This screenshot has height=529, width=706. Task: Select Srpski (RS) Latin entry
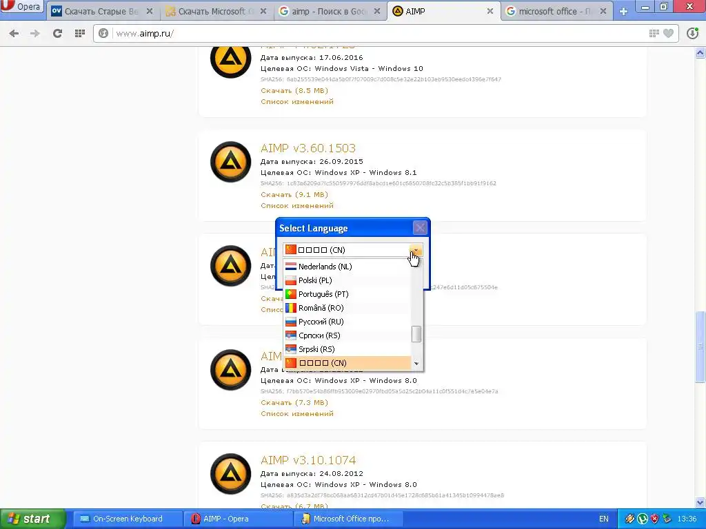click(x=347, y=349)
